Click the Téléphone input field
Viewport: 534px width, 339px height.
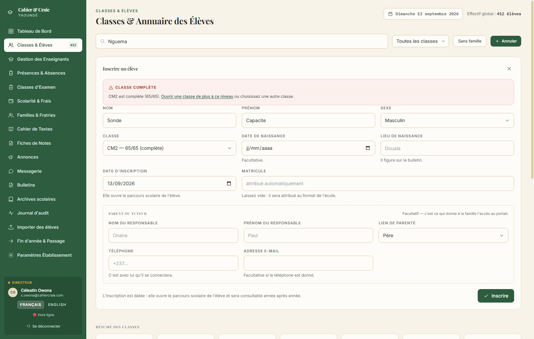173,263
